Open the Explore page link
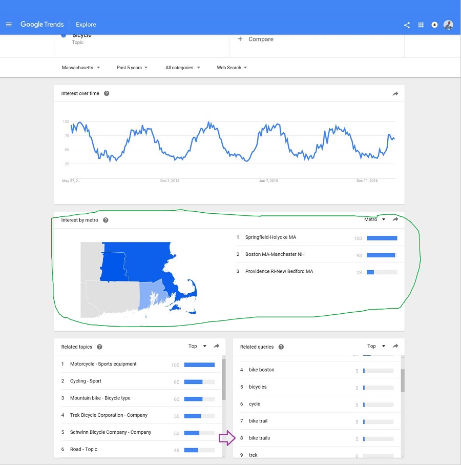The width and height of the screenshot is (461, 465). coord(86,25)
